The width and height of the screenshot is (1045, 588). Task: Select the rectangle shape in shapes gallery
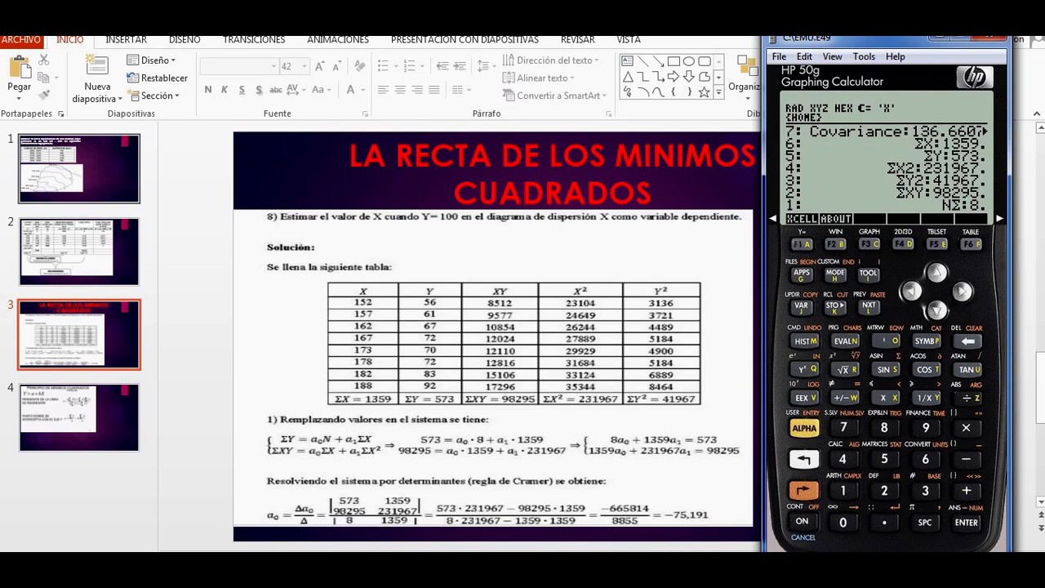point(674,61)
